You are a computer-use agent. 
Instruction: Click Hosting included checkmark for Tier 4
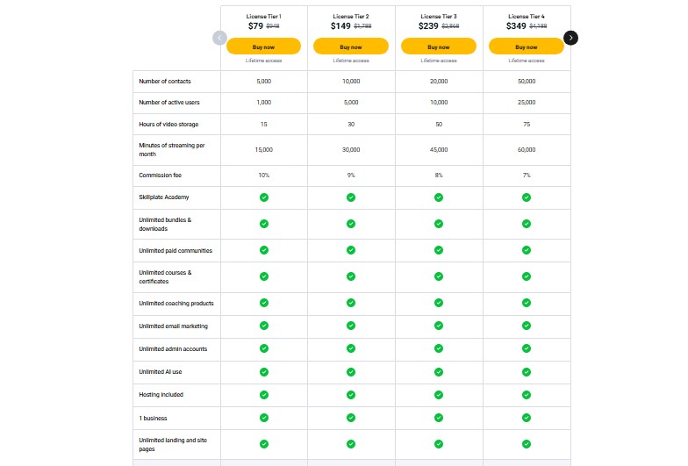pyautogui.click(x=527, y=395)
